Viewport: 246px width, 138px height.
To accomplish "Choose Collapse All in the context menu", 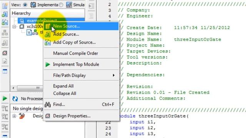I will [x=81, y=94].
